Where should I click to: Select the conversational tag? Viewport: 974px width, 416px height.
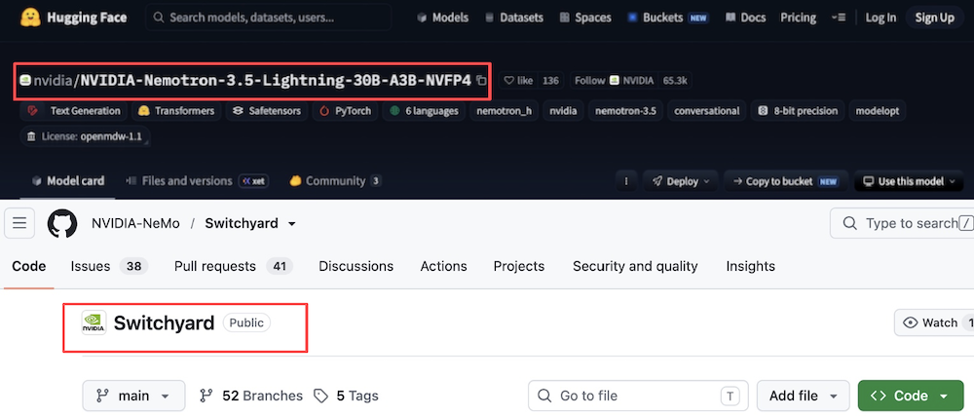[x=706, y=111]
